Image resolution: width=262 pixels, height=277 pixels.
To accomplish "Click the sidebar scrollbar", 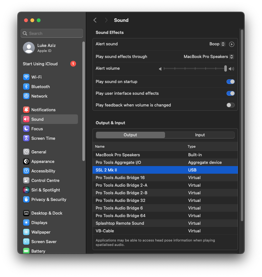I will 84,101.
